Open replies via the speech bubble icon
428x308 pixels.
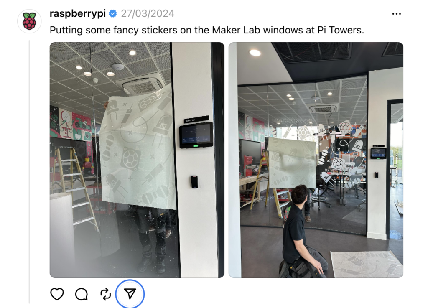82,294
